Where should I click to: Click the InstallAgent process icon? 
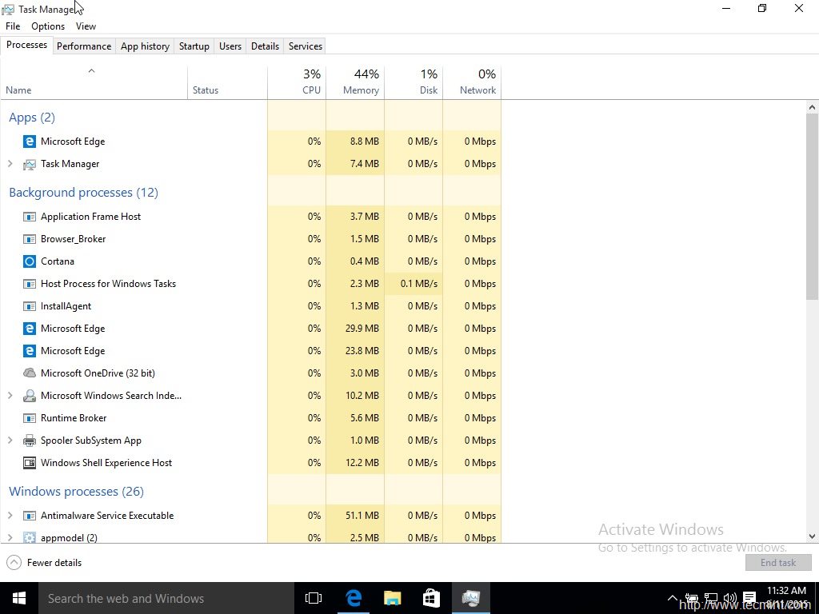30,305
